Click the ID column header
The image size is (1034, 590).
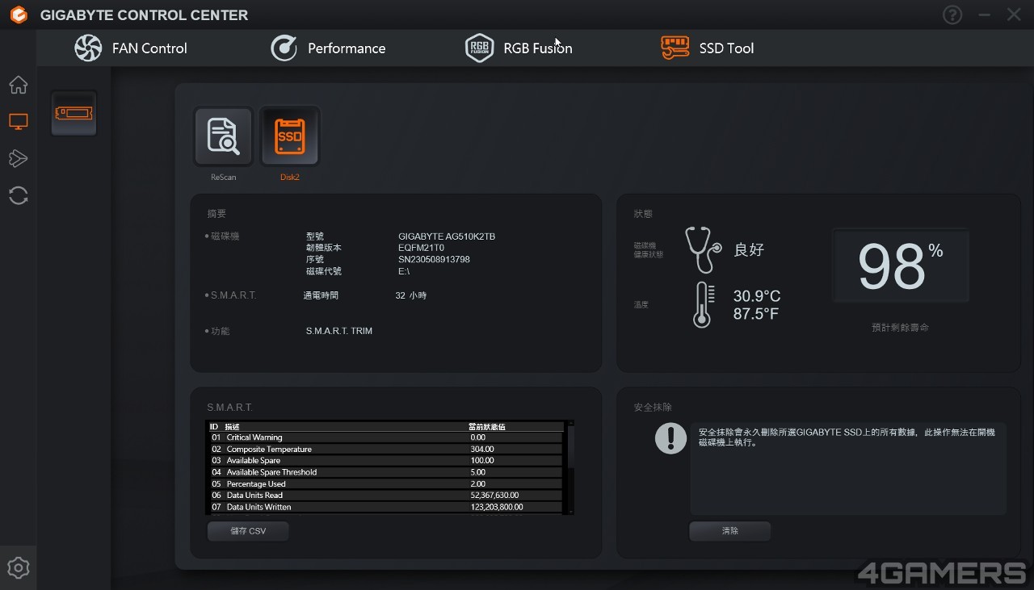(214, 426)
